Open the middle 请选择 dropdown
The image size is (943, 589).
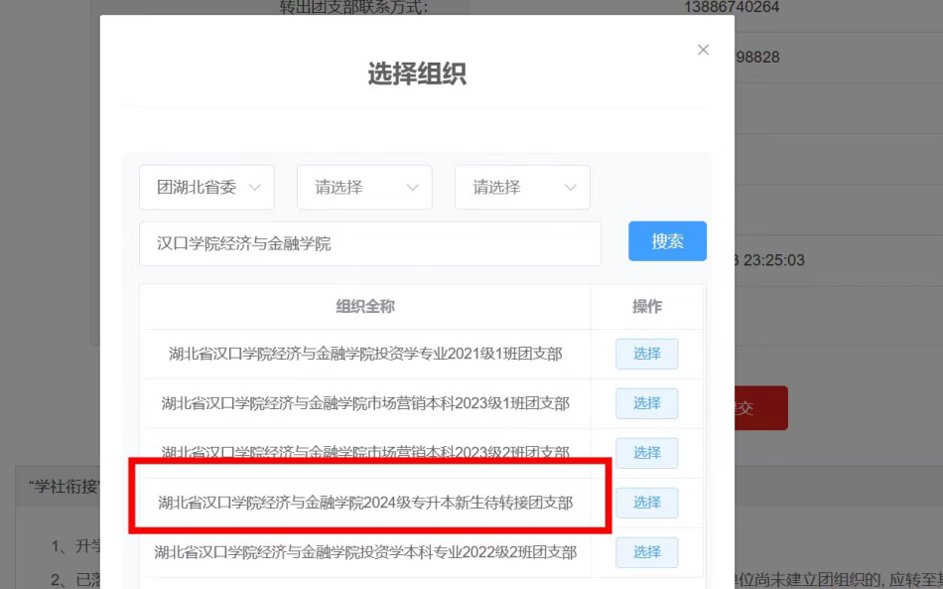363,187
